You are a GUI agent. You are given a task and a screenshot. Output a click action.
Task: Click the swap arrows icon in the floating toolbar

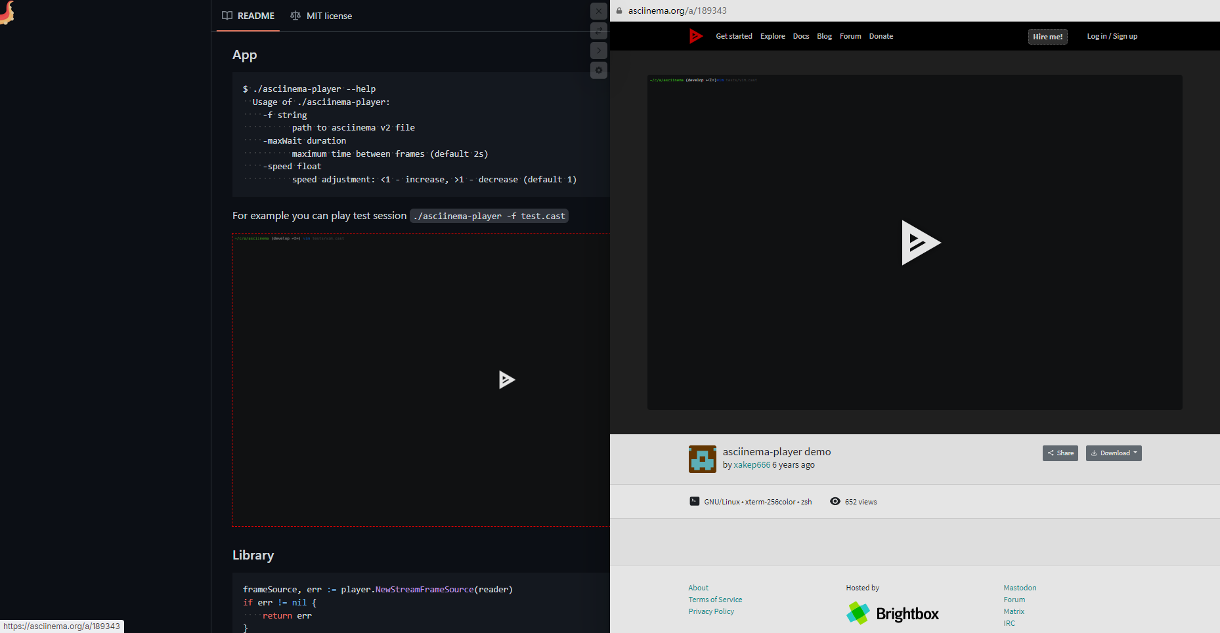point(598,30)
